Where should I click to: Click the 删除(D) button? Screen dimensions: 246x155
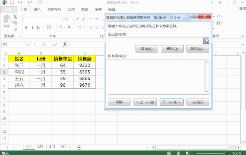172,49
